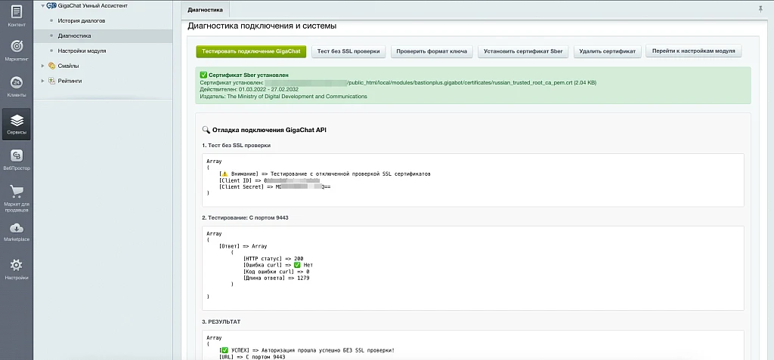Switch to the Диагностика tab
This screenshot has width=774, height=360.
pyautogui.click(x=205, y=10)
